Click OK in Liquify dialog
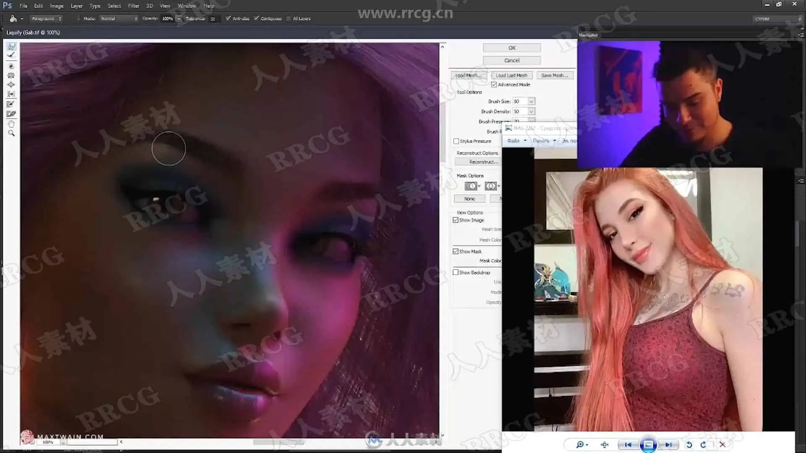 coord(512,48)
